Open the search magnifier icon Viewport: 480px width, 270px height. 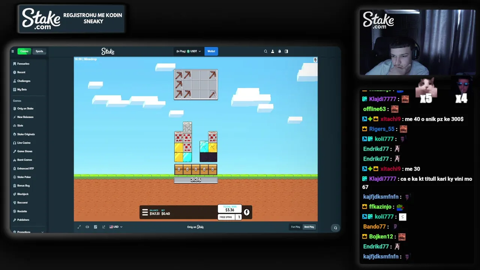tap(265, 51)
